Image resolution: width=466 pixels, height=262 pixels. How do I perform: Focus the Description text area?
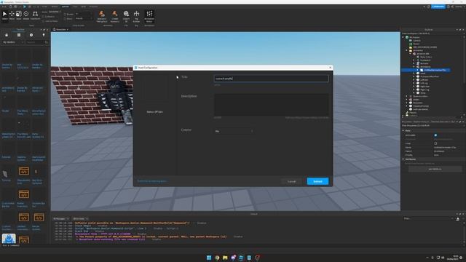click(x=271, y=105)
